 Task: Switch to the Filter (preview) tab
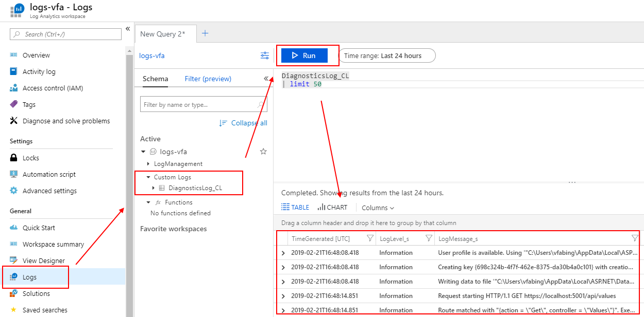click(208, 79)
